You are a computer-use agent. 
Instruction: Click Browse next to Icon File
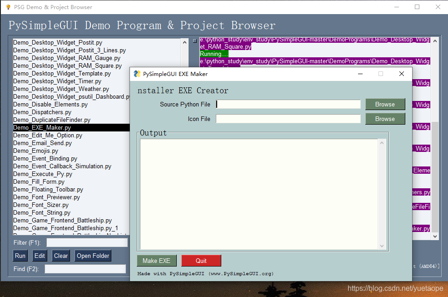point(385,119)
